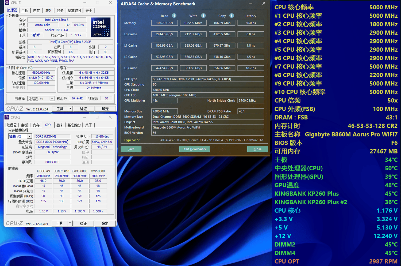
Task: Click Memory Type DDR5-8600 field
Action: coord(208,117)
